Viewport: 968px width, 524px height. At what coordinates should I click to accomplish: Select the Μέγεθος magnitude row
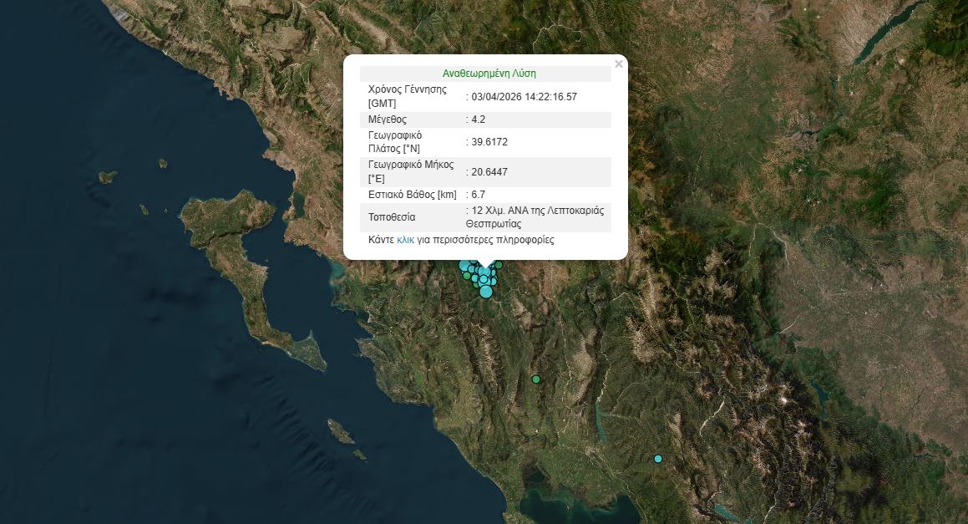pos(484,119)
